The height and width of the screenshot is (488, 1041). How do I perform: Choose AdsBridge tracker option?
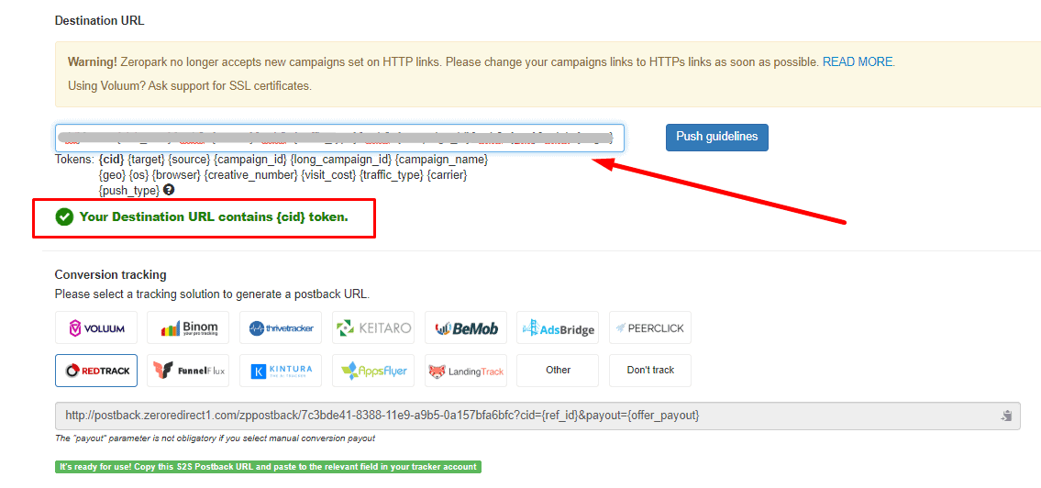click(x=558, y=327)
